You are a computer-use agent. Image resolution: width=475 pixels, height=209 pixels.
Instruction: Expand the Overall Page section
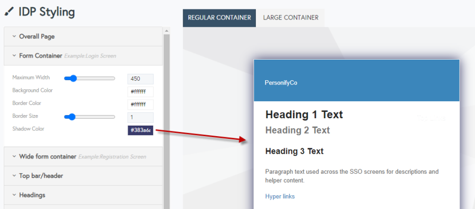[83, 36]
